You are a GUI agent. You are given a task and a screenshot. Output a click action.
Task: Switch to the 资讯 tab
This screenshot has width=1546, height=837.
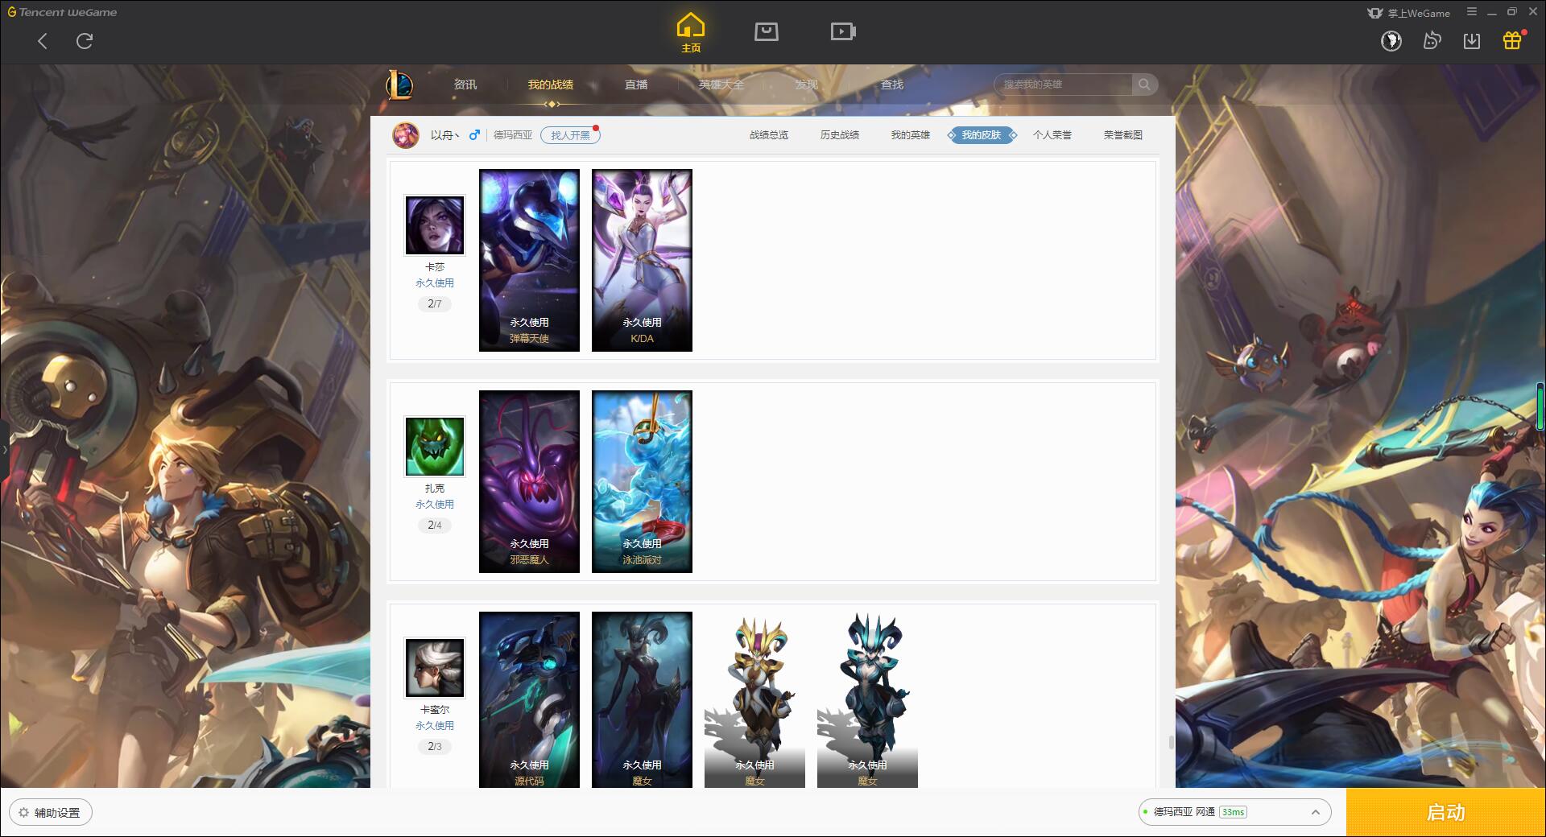465,85
